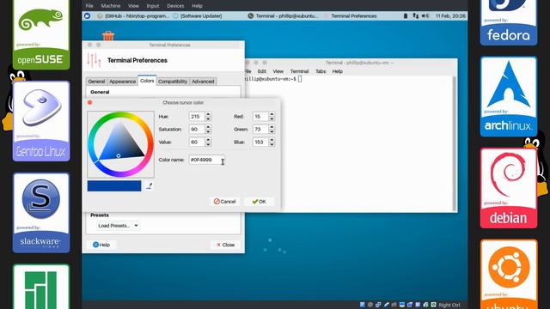550x309 pixels.
Task: Click the green keyboard capture icon beside Right Ctrl
Action: point(433,305)
